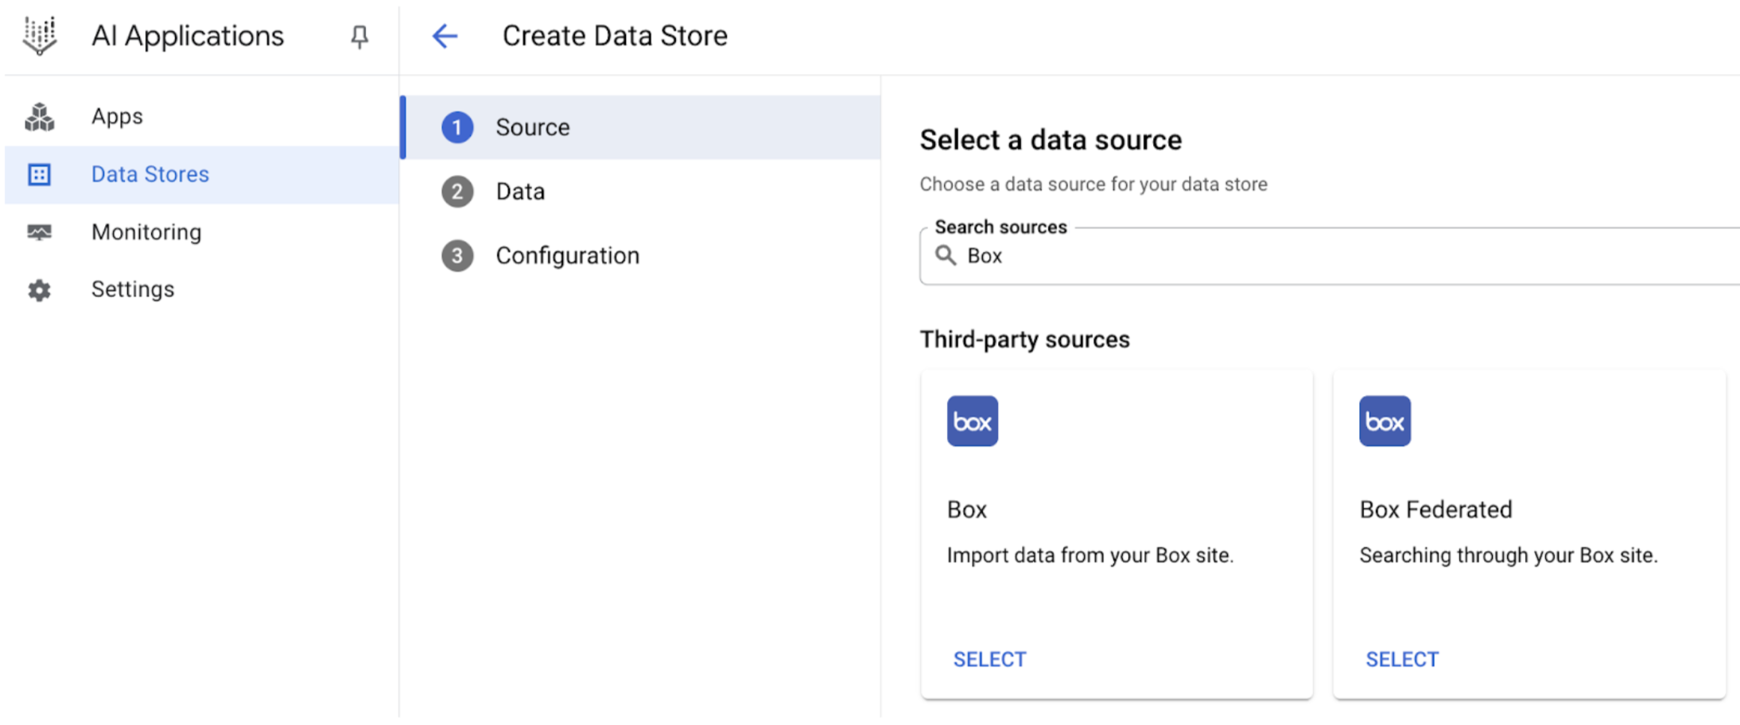
Task: Click the pin icon beside AI Applications
Action: coord(359,36)
